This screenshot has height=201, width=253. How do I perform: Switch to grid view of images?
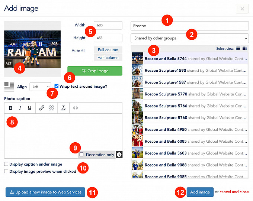coord(244,48)
